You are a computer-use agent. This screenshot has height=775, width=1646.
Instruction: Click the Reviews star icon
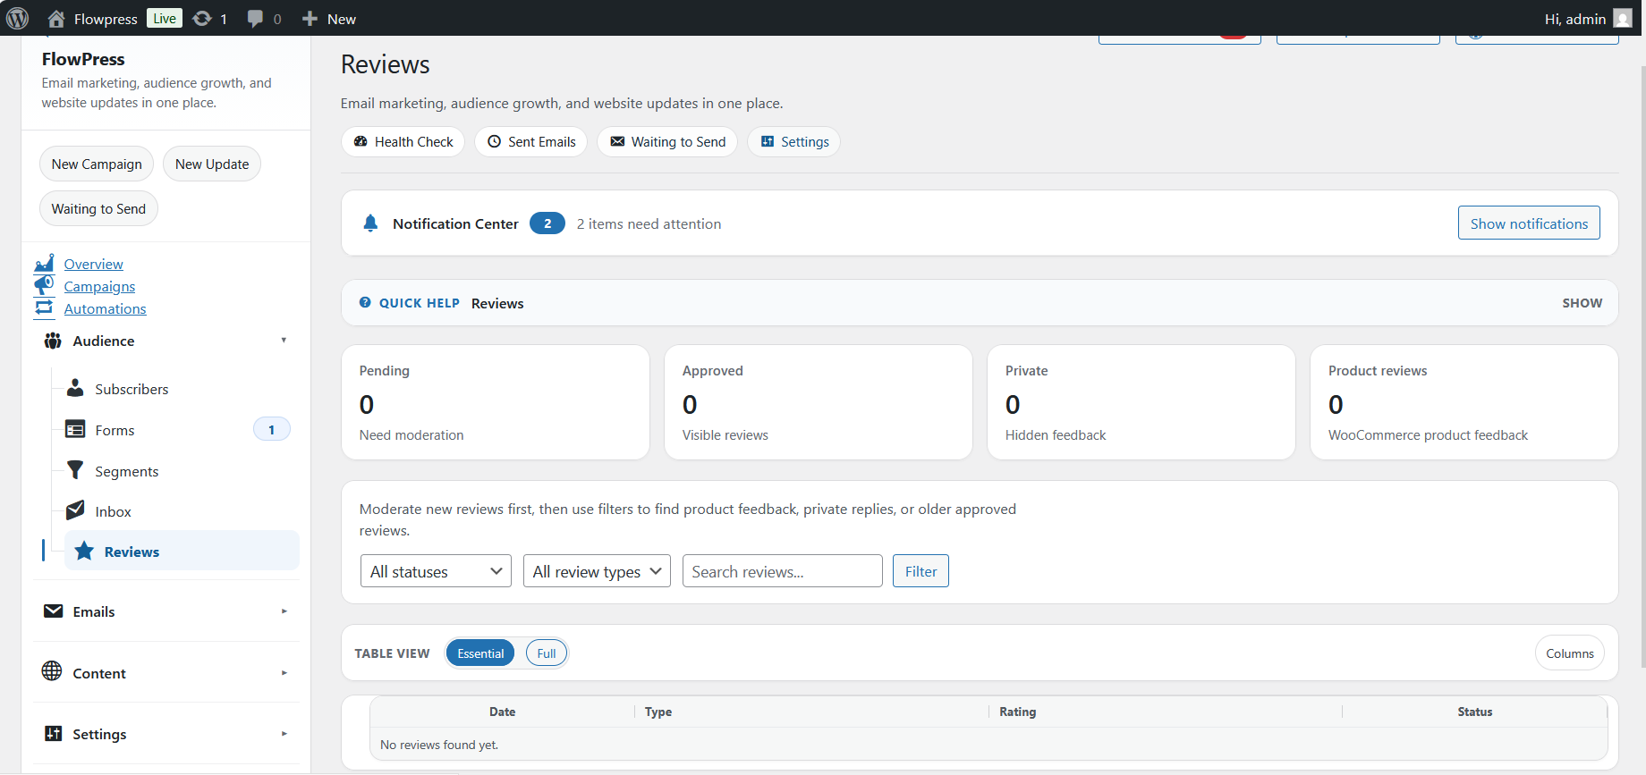(x=84, y=552)
